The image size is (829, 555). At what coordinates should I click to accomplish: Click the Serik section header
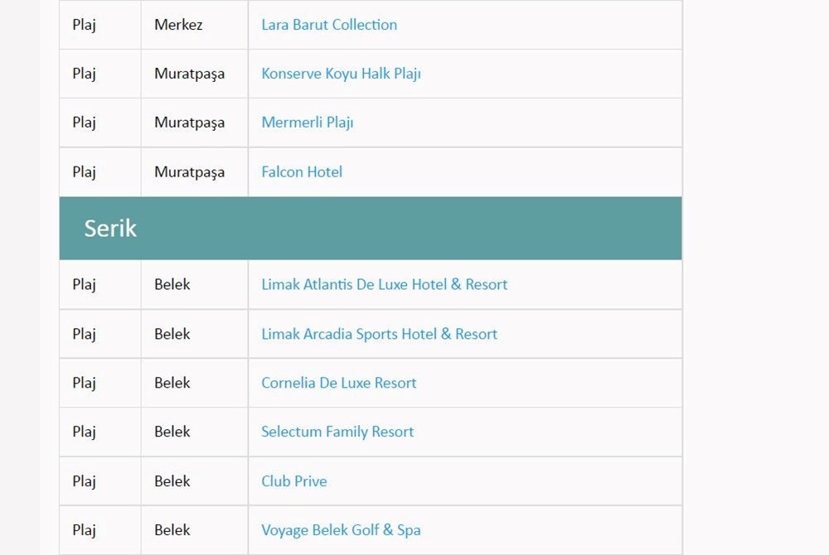(110, 229)
